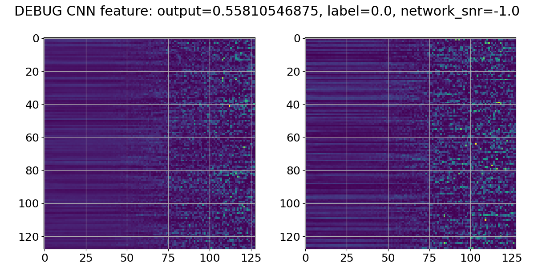The width and height of the screenshot is (534, 267).
Task: Click x-axis label 100 of left heatmap
Action: coord(210,257)
